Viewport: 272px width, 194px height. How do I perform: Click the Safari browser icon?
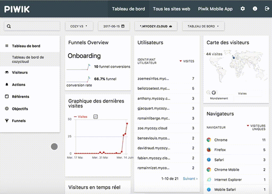[x=209, y=160]
